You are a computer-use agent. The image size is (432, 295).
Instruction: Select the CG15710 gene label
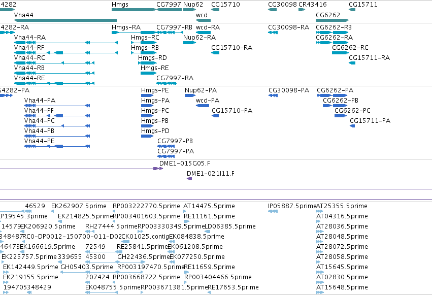point(225,5)
